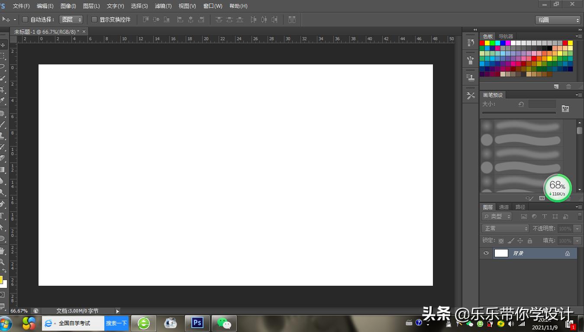The width and height of the screenshot is (584, 332).
Task: Click the text layer filter icon (T)
Action: click(x=545, y=216)
